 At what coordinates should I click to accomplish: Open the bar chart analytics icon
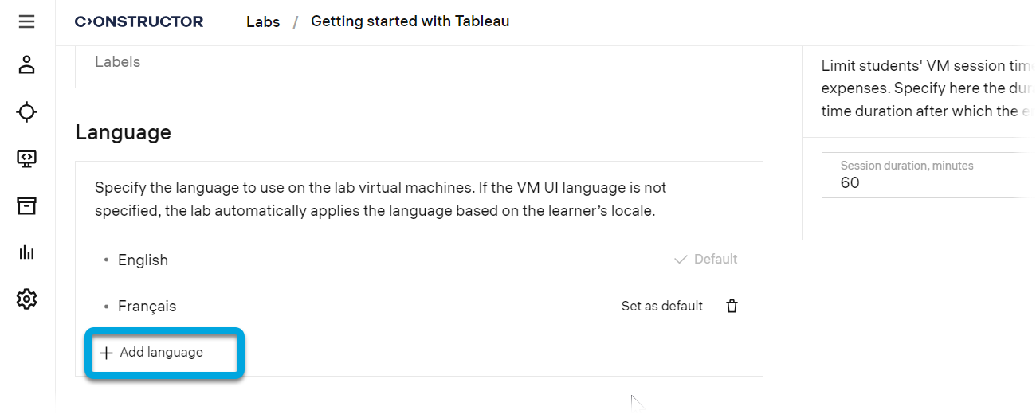click(26, 252)
